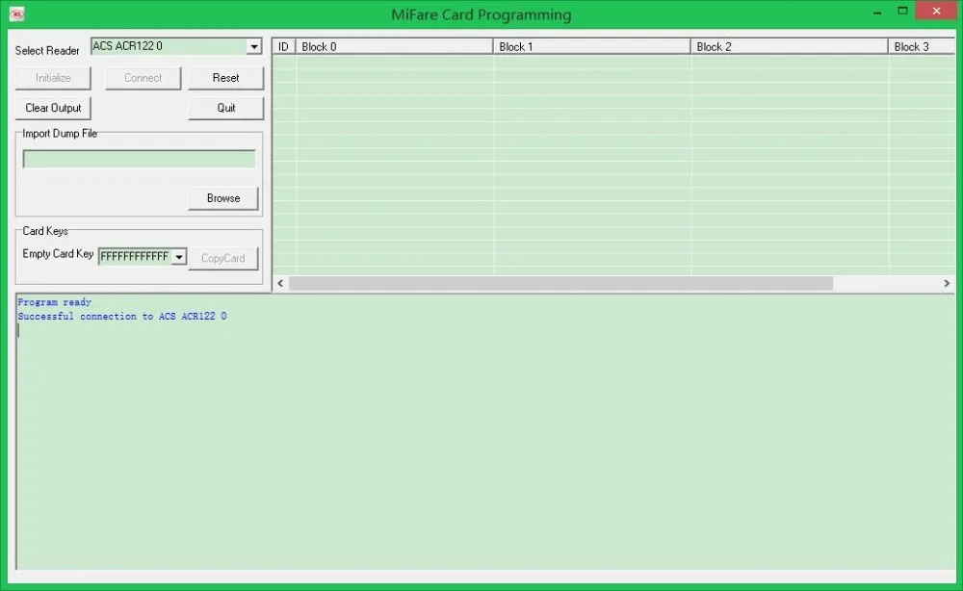Click 'Successful connection to ACS ACR122 0' line

pyautogui.click(x=122, y=316)
